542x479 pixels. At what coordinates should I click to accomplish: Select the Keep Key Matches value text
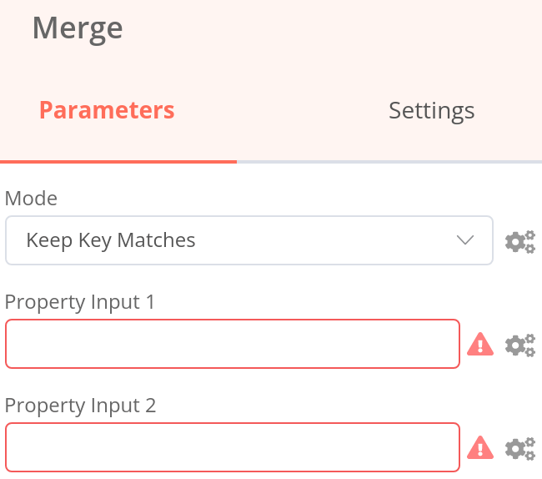click(111, 241)
